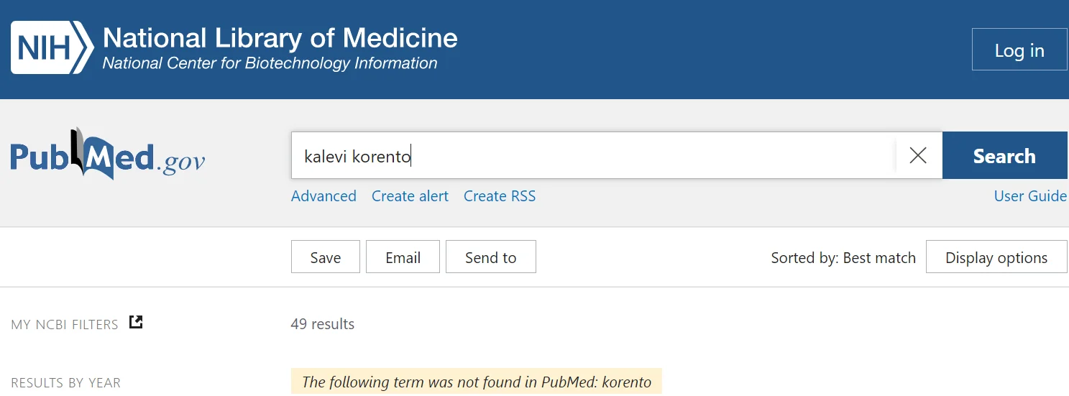Open the PubMed.gov logo homepage

pos(108,155)
